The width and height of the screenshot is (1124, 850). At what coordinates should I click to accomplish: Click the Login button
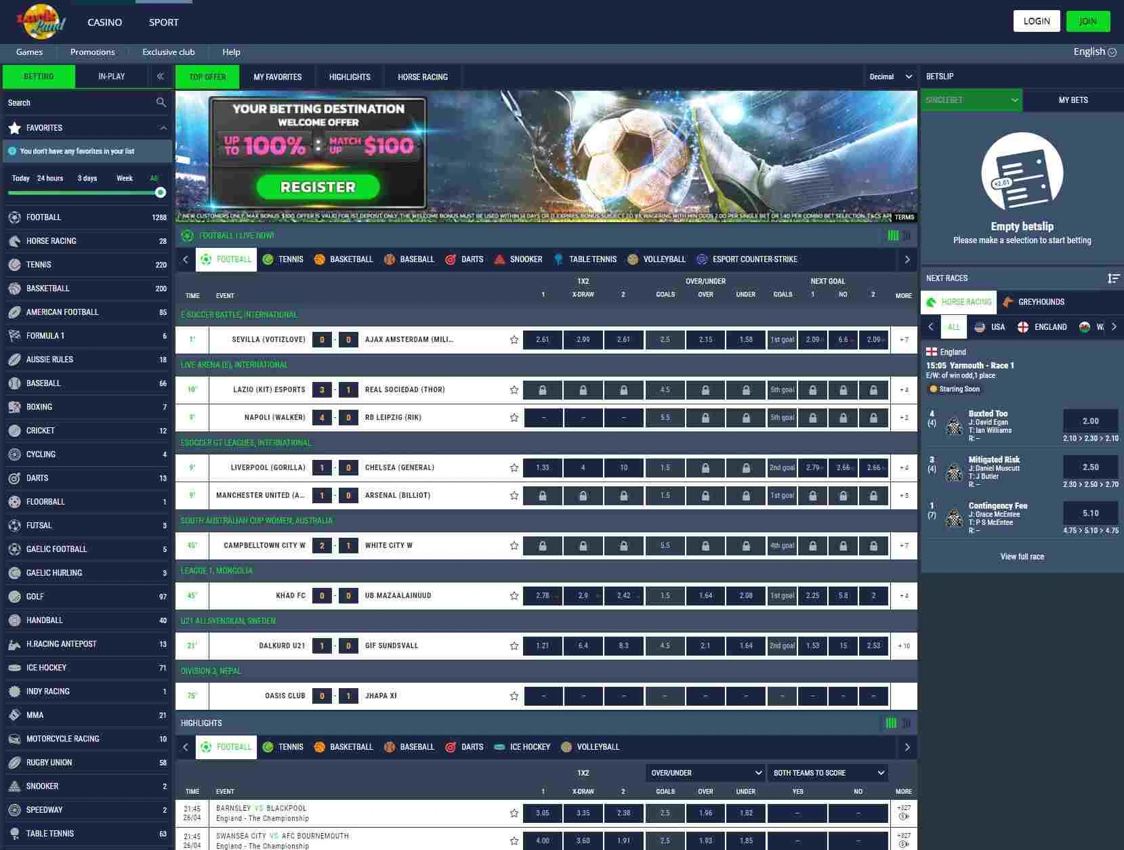click(x=1037, y=21)
